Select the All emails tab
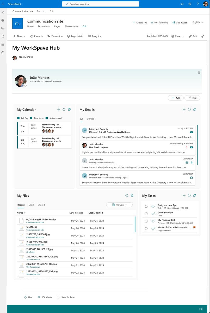Image resolution: width=210 pixels, height=313 pixels. pyautogui.click(x=82, y=119)
